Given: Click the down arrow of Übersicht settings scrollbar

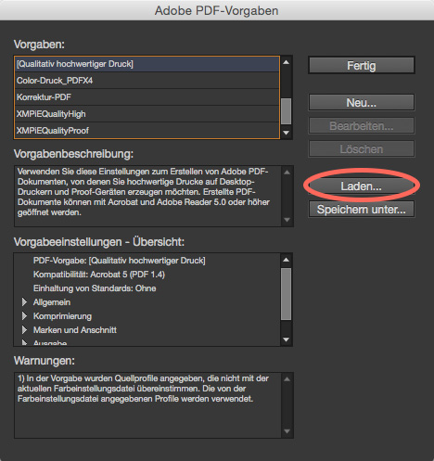Looking at the screenshot, I should [x=287, y=339].
